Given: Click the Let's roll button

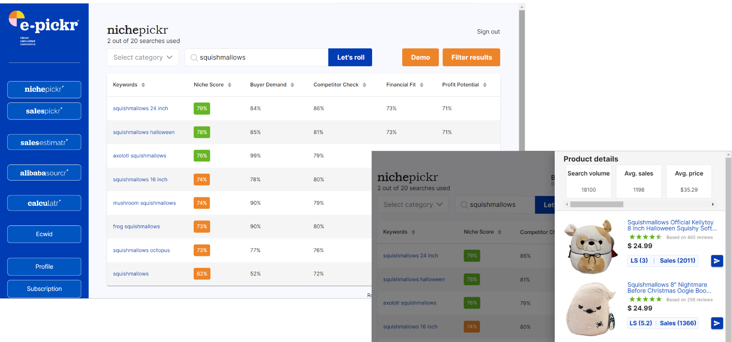Looking at the screenshot, I should 350,58.
